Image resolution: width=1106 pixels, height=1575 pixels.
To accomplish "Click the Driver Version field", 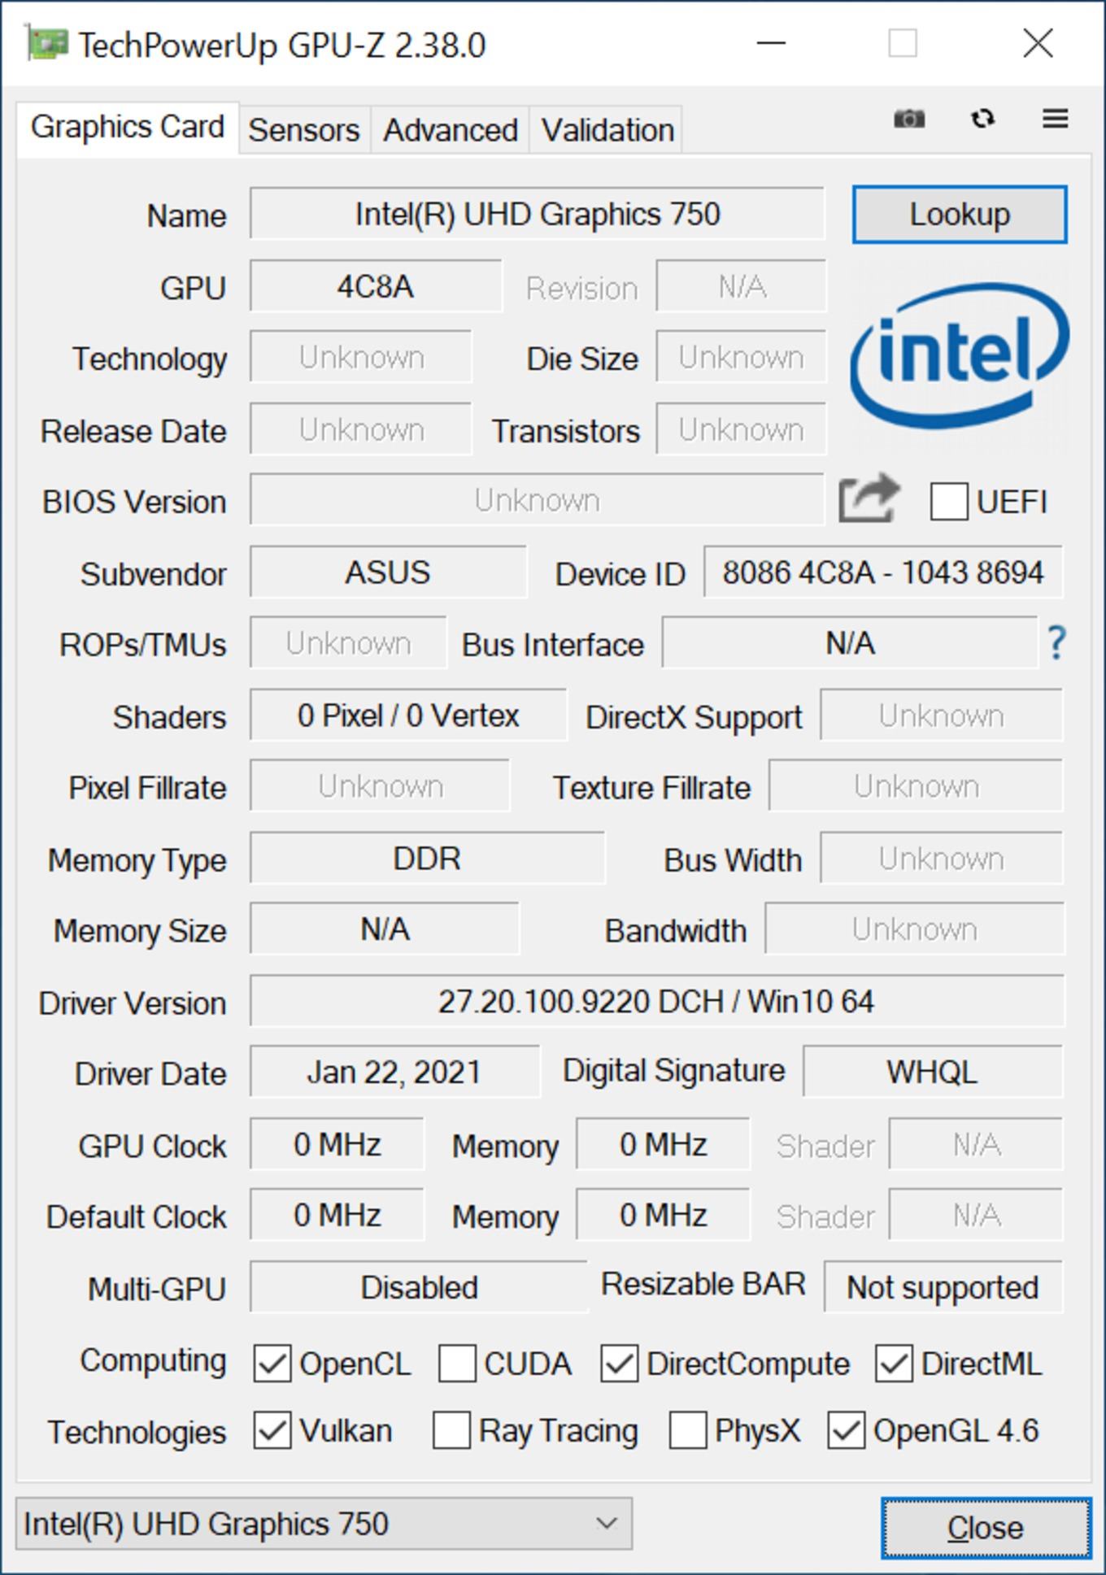I will pyautogui.click(x=656, y=1001).
